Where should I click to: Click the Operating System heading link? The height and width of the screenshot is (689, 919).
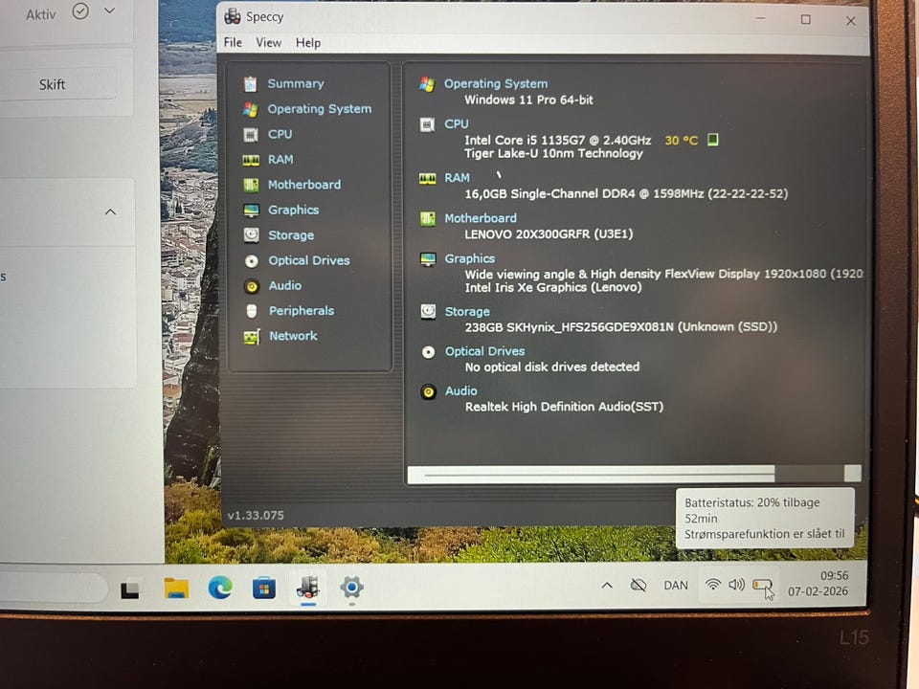point(496,84)
